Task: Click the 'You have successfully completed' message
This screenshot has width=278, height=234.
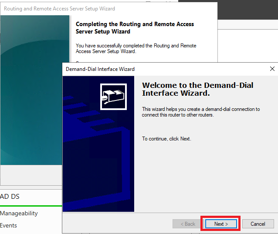Action: (136, 48)
